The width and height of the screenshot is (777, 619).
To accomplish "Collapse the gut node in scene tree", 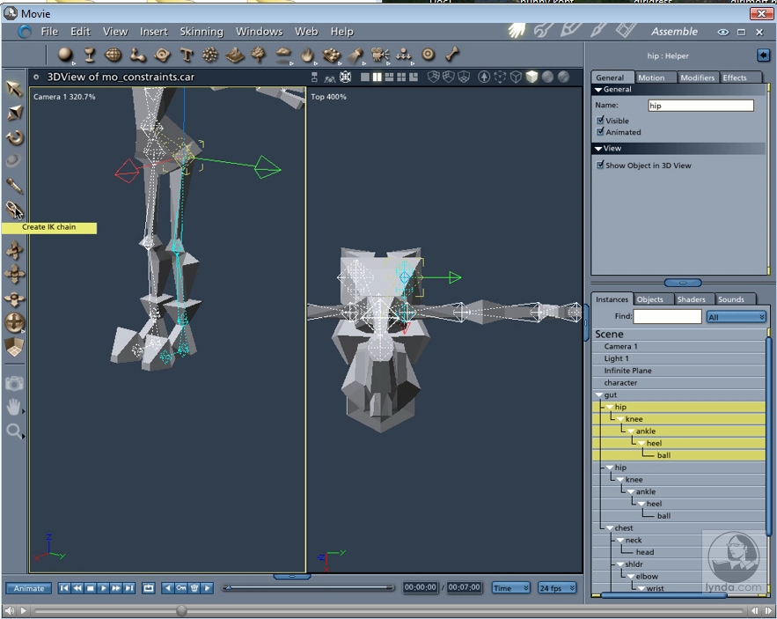I will (x=599, y=395).
